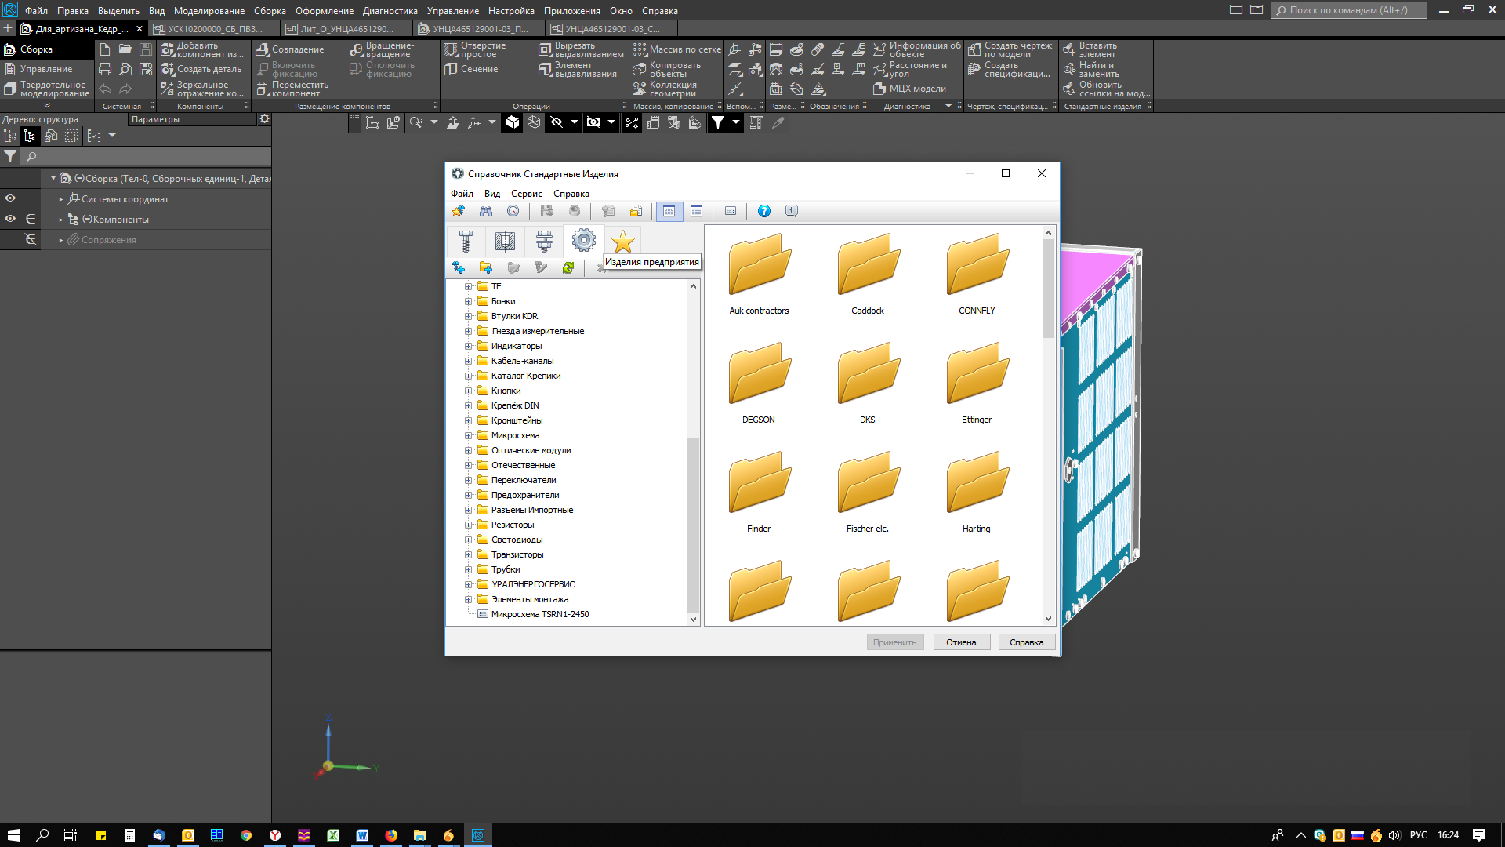Open the bolt fasteners tab icon

[x=466, y=241]
